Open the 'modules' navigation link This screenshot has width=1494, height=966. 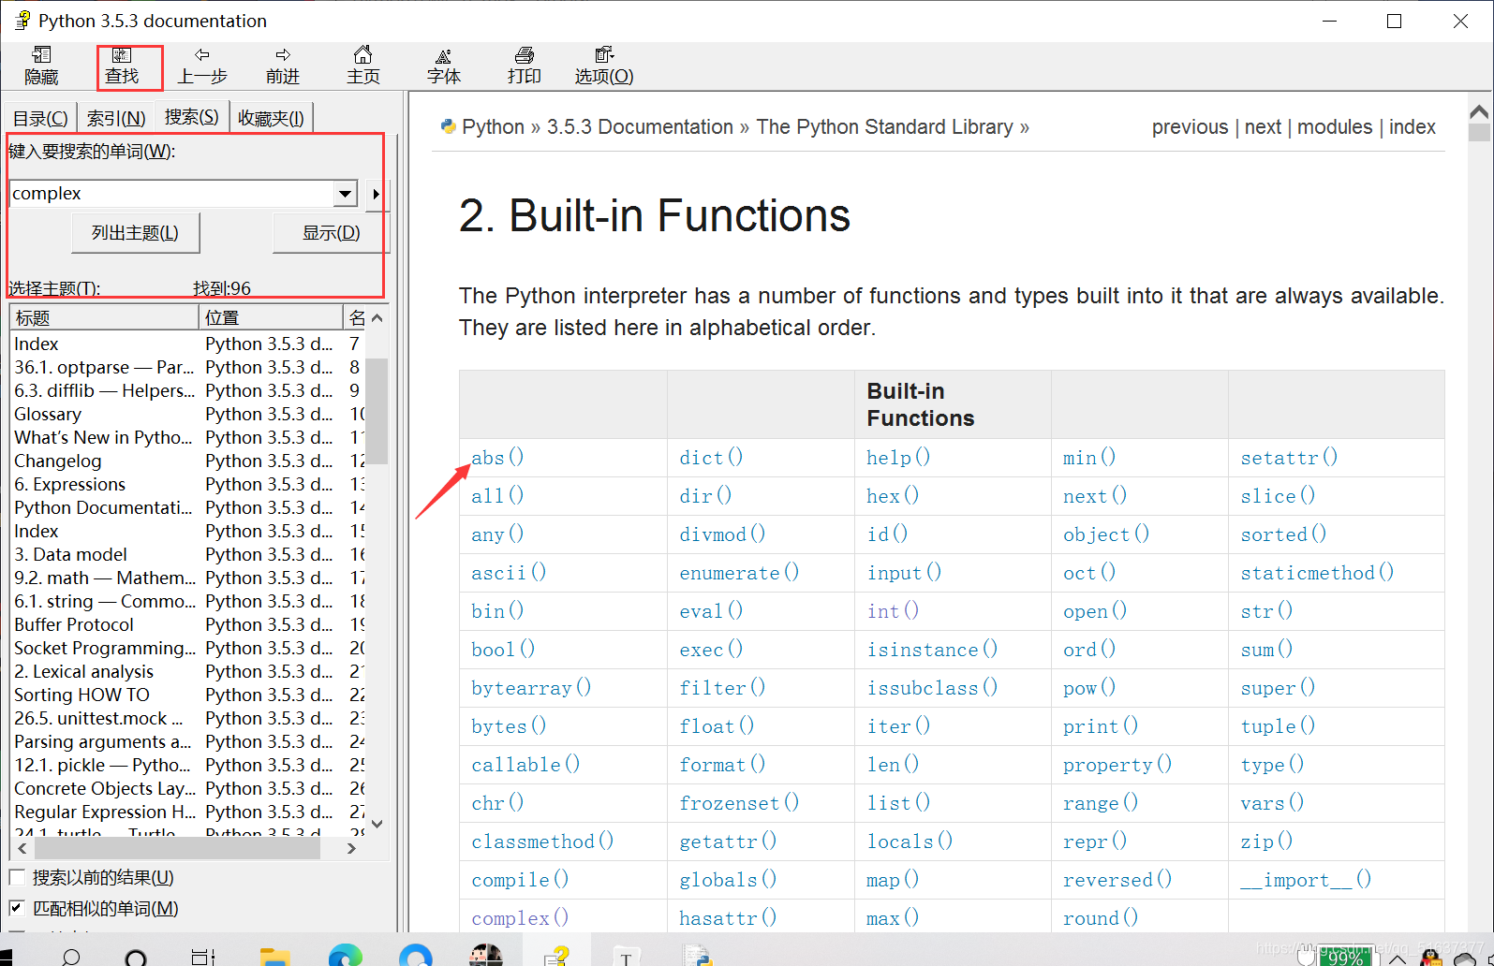[x=1335, y=126]
